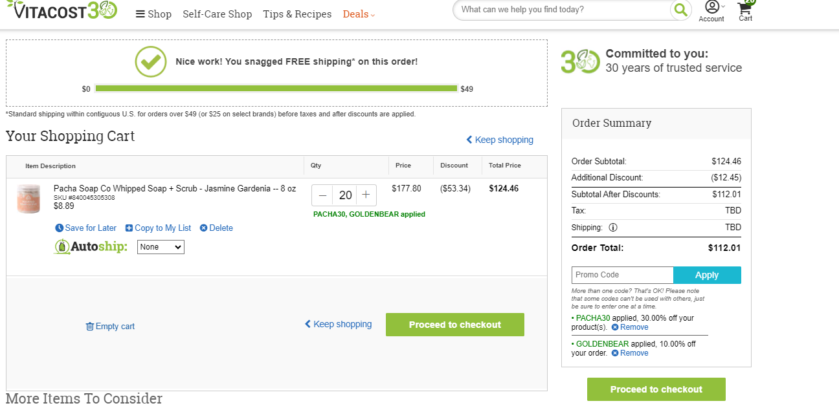The height and width of the screenshot is (410, 839).
Task: Focus the Promo Code input field
Action: tap(622, 275)
